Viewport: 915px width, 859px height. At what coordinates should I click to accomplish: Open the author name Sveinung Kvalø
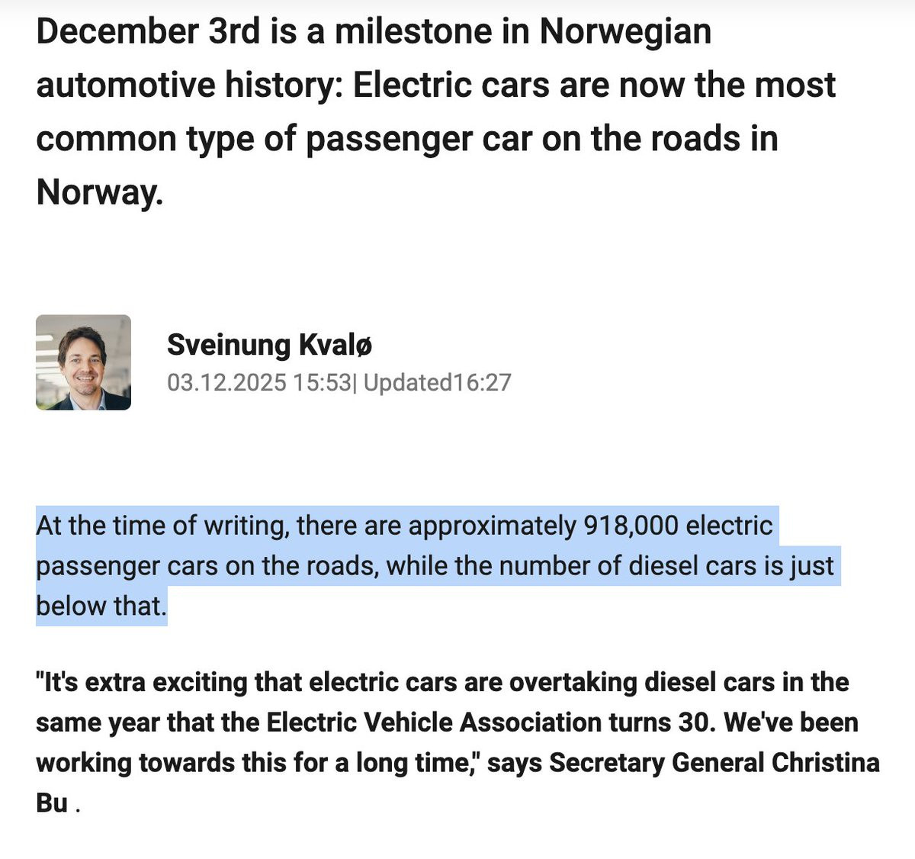(269, 345)
